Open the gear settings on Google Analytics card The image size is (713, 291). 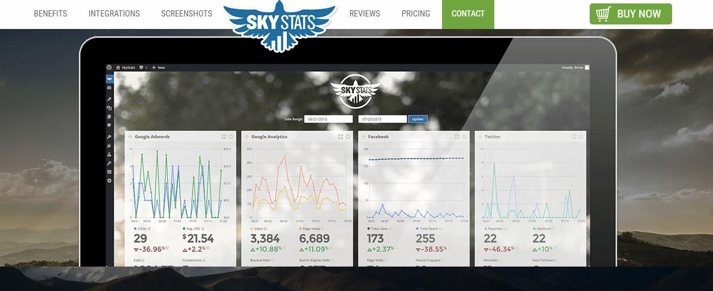click(347, 136)
